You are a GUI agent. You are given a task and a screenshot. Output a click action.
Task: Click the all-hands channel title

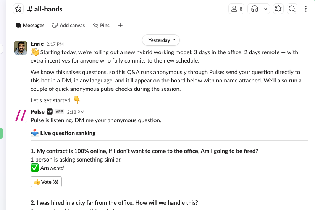click(x=45, y=9)
